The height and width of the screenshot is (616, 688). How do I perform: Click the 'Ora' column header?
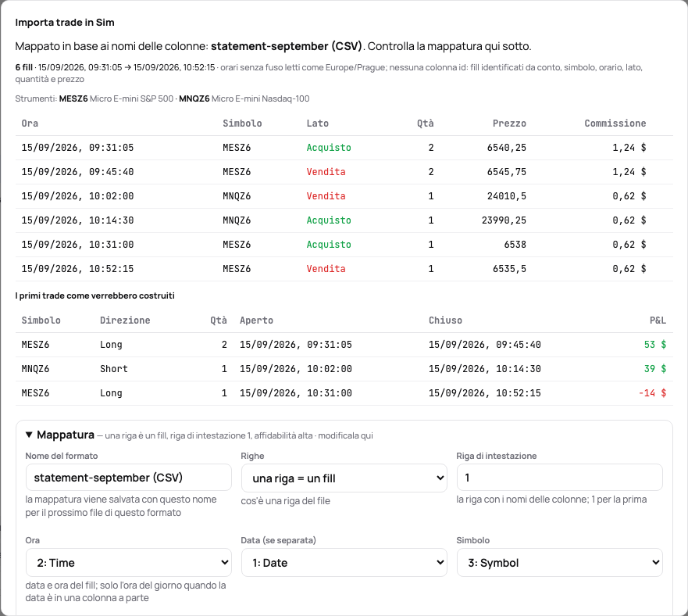[30, 124]
